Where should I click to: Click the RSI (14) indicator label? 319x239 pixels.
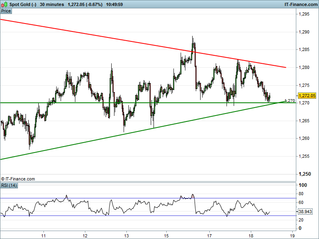click(9, 185)
